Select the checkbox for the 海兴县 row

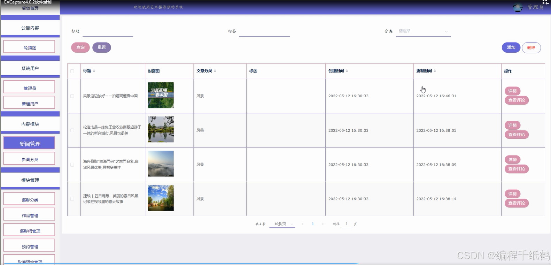tap(72, 165)
